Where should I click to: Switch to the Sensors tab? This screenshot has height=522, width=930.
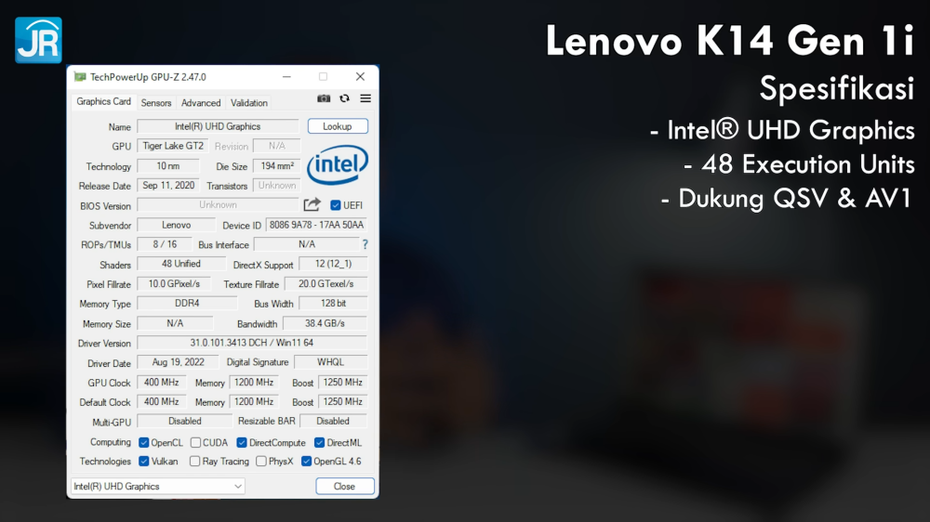pyautogui.click(x=156, y=102)
